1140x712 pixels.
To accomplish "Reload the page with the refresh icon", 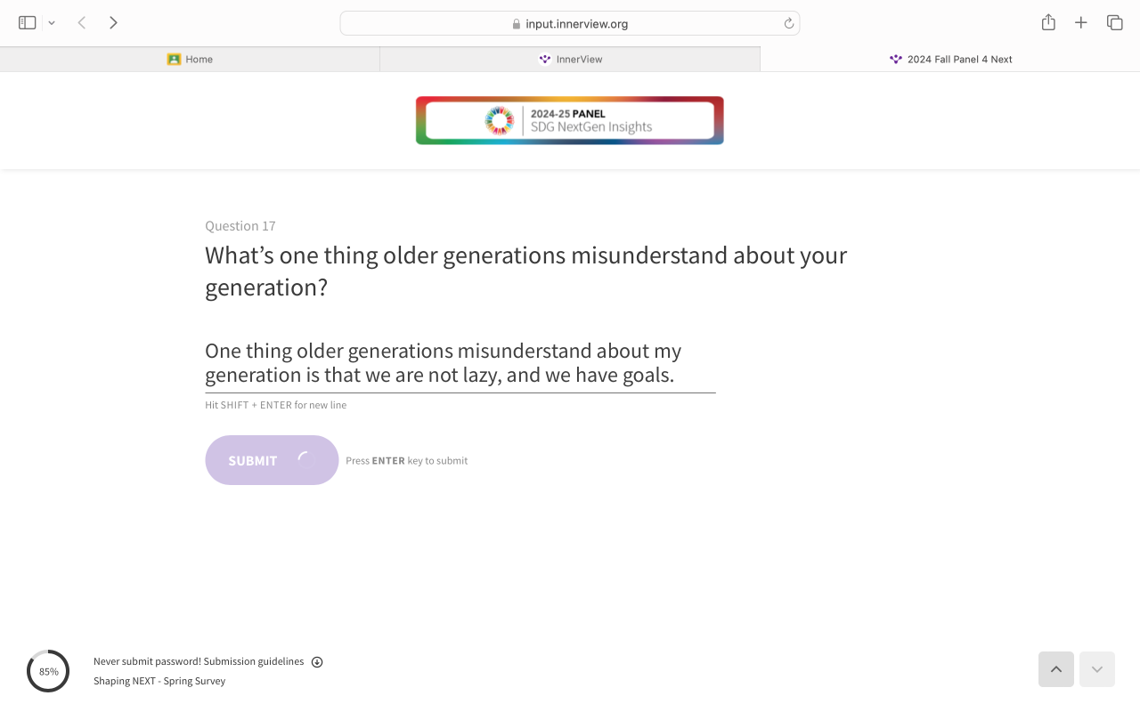I will [x=789, y=24].
